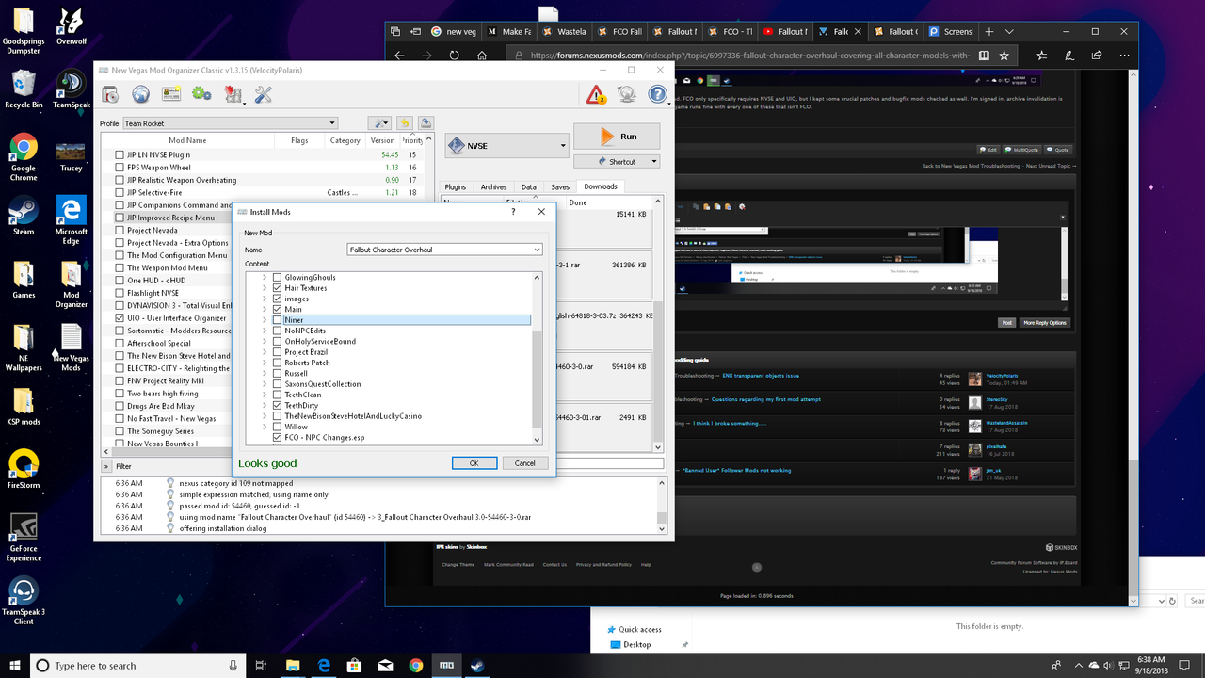Click the Steam icon in taskbar
This screenshot has height=678, width=1205.
[x=479, y=666]
